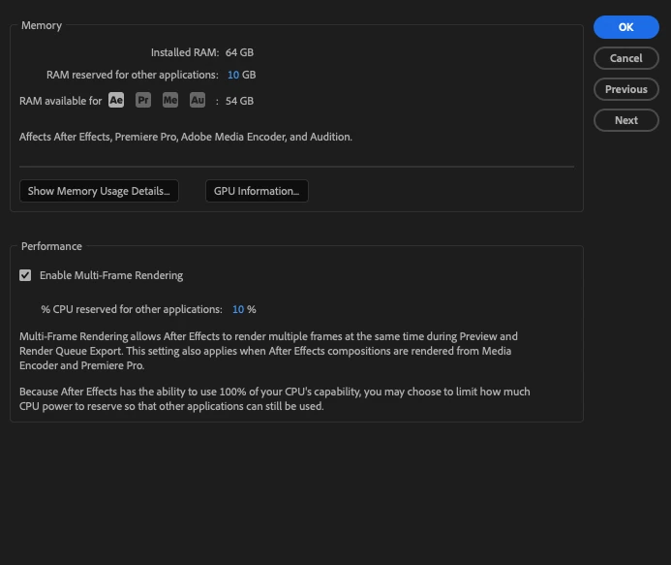Click the 'Affects After Effects, Premiere Pro' note
This screenshot has width=671, height=565.
tap(186, 137)
